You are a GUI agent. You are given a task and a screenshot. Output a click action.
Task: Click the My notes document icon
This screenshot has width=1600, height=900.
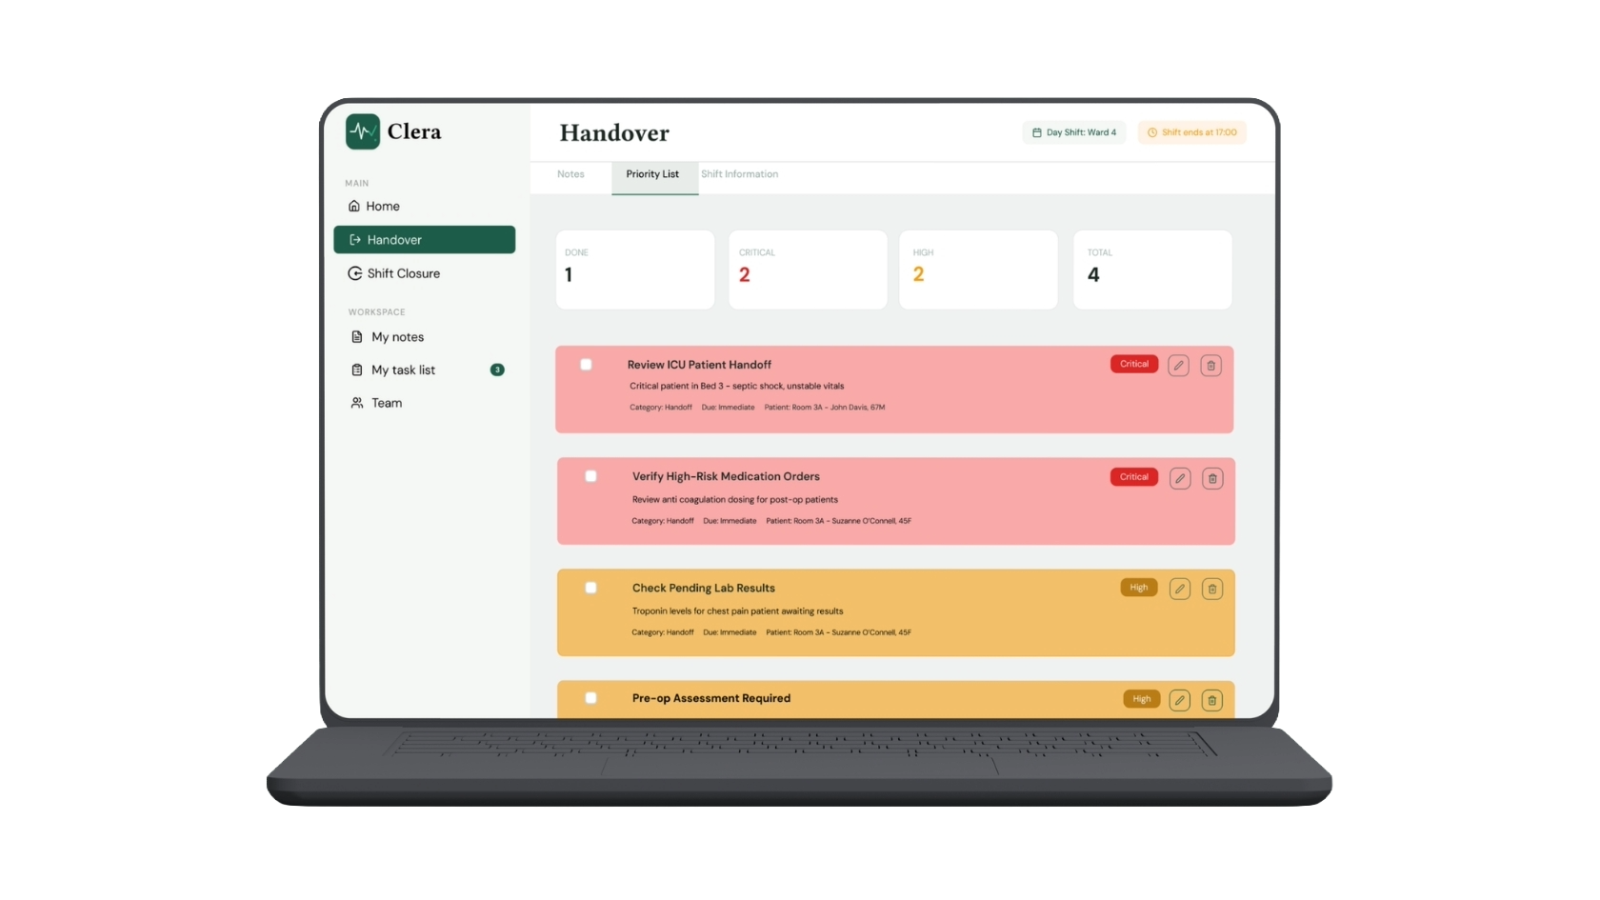point(357,337)
